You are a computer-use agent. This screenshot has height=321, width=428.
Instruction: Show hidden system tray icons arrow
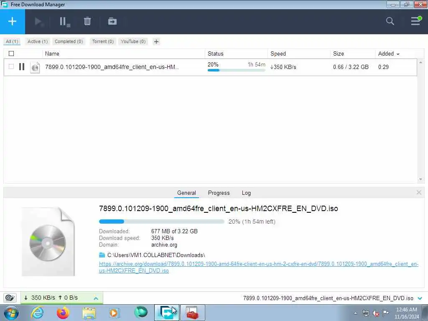pos(355,313)
